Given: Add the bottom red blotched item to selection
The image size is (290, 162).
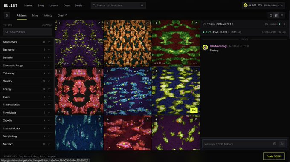Looking at the screenshot, I should 108,119.
